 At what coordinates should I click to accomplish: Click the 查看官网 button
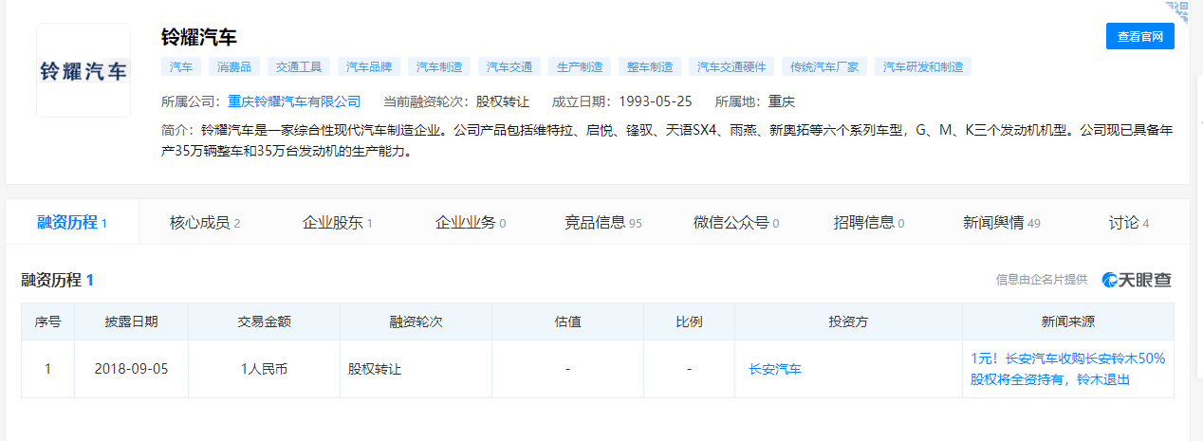pos(1140,36)
